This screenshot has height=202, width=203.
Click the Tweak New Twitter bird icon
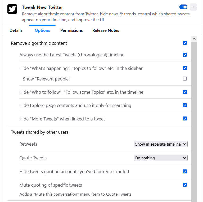[x=12, y=9]
